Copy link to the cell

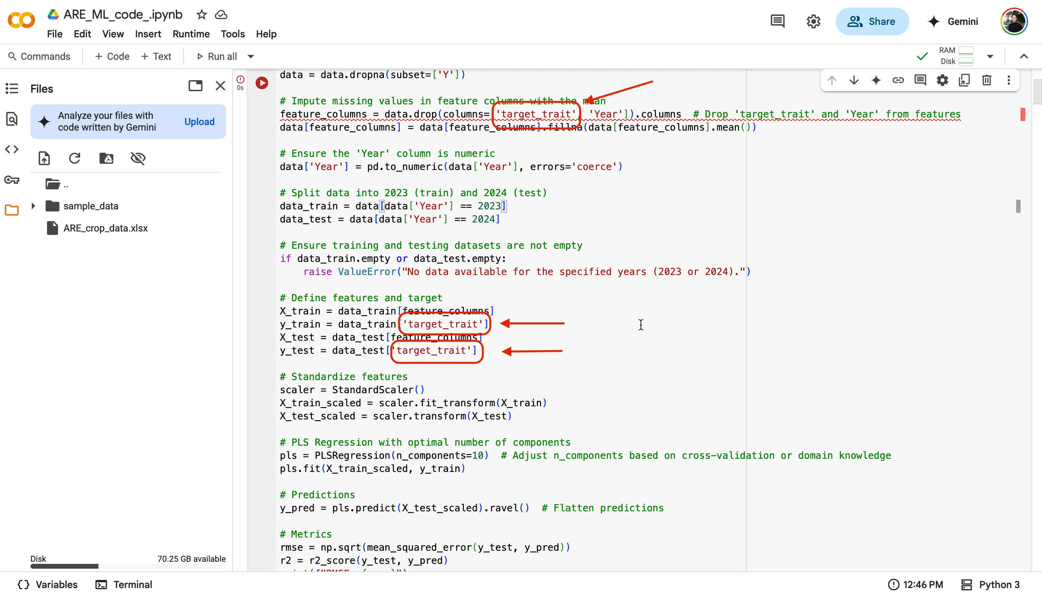898,80
